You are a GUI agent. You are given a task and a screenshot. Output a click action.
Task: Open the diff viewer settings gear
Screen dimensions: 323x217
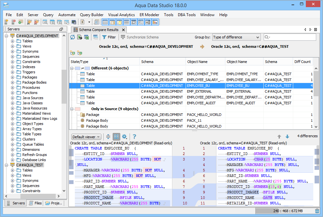coord(124,137)
